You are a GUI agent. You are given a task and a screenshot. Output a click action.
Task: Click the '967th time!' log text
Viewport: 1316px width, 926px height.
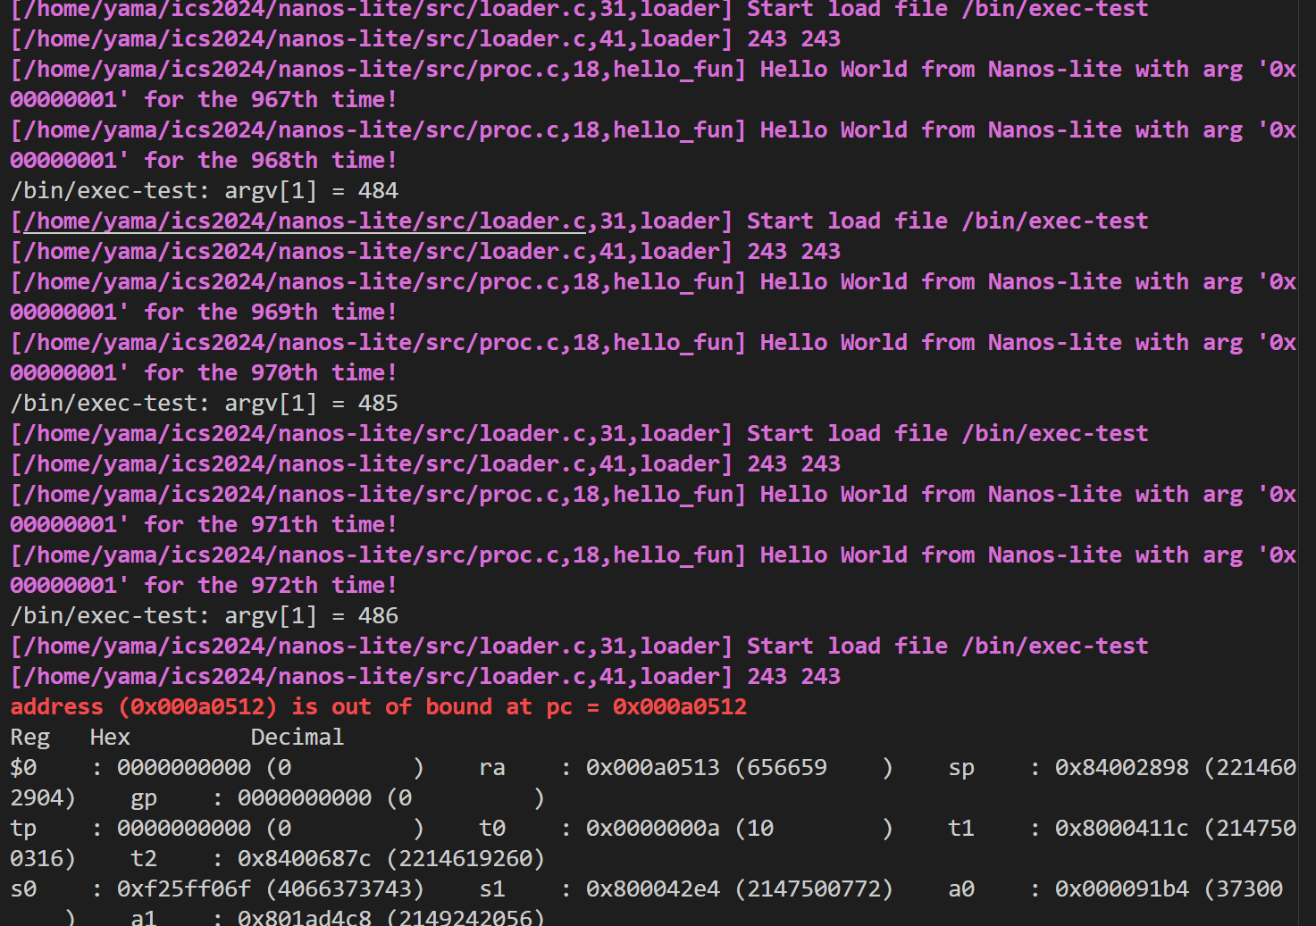323,100
